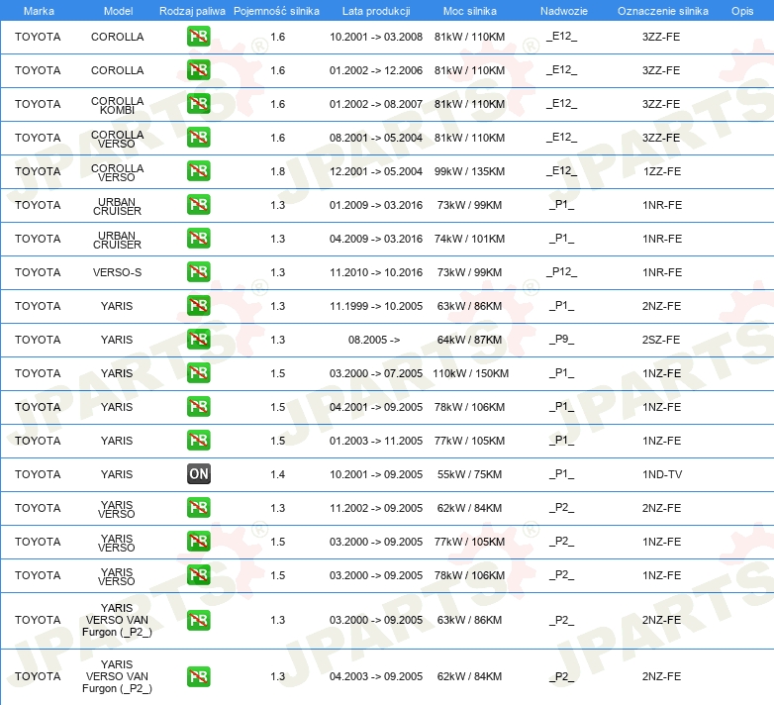774x705 pixels.
Task: Click fuel icon in Yaris Verso Van 63kW row
Action: click(x=198, y=620)
